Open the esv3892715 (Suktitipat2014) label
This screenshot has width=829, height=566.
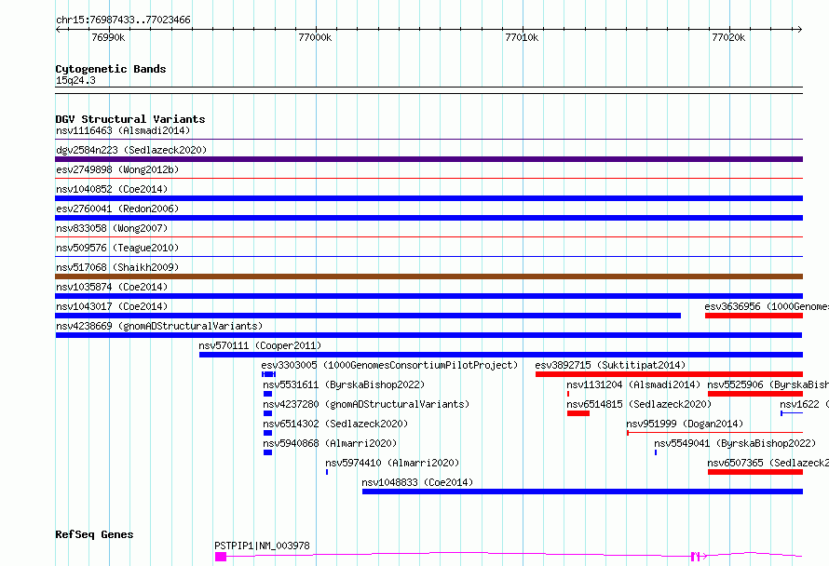click(x=610, y=365)
